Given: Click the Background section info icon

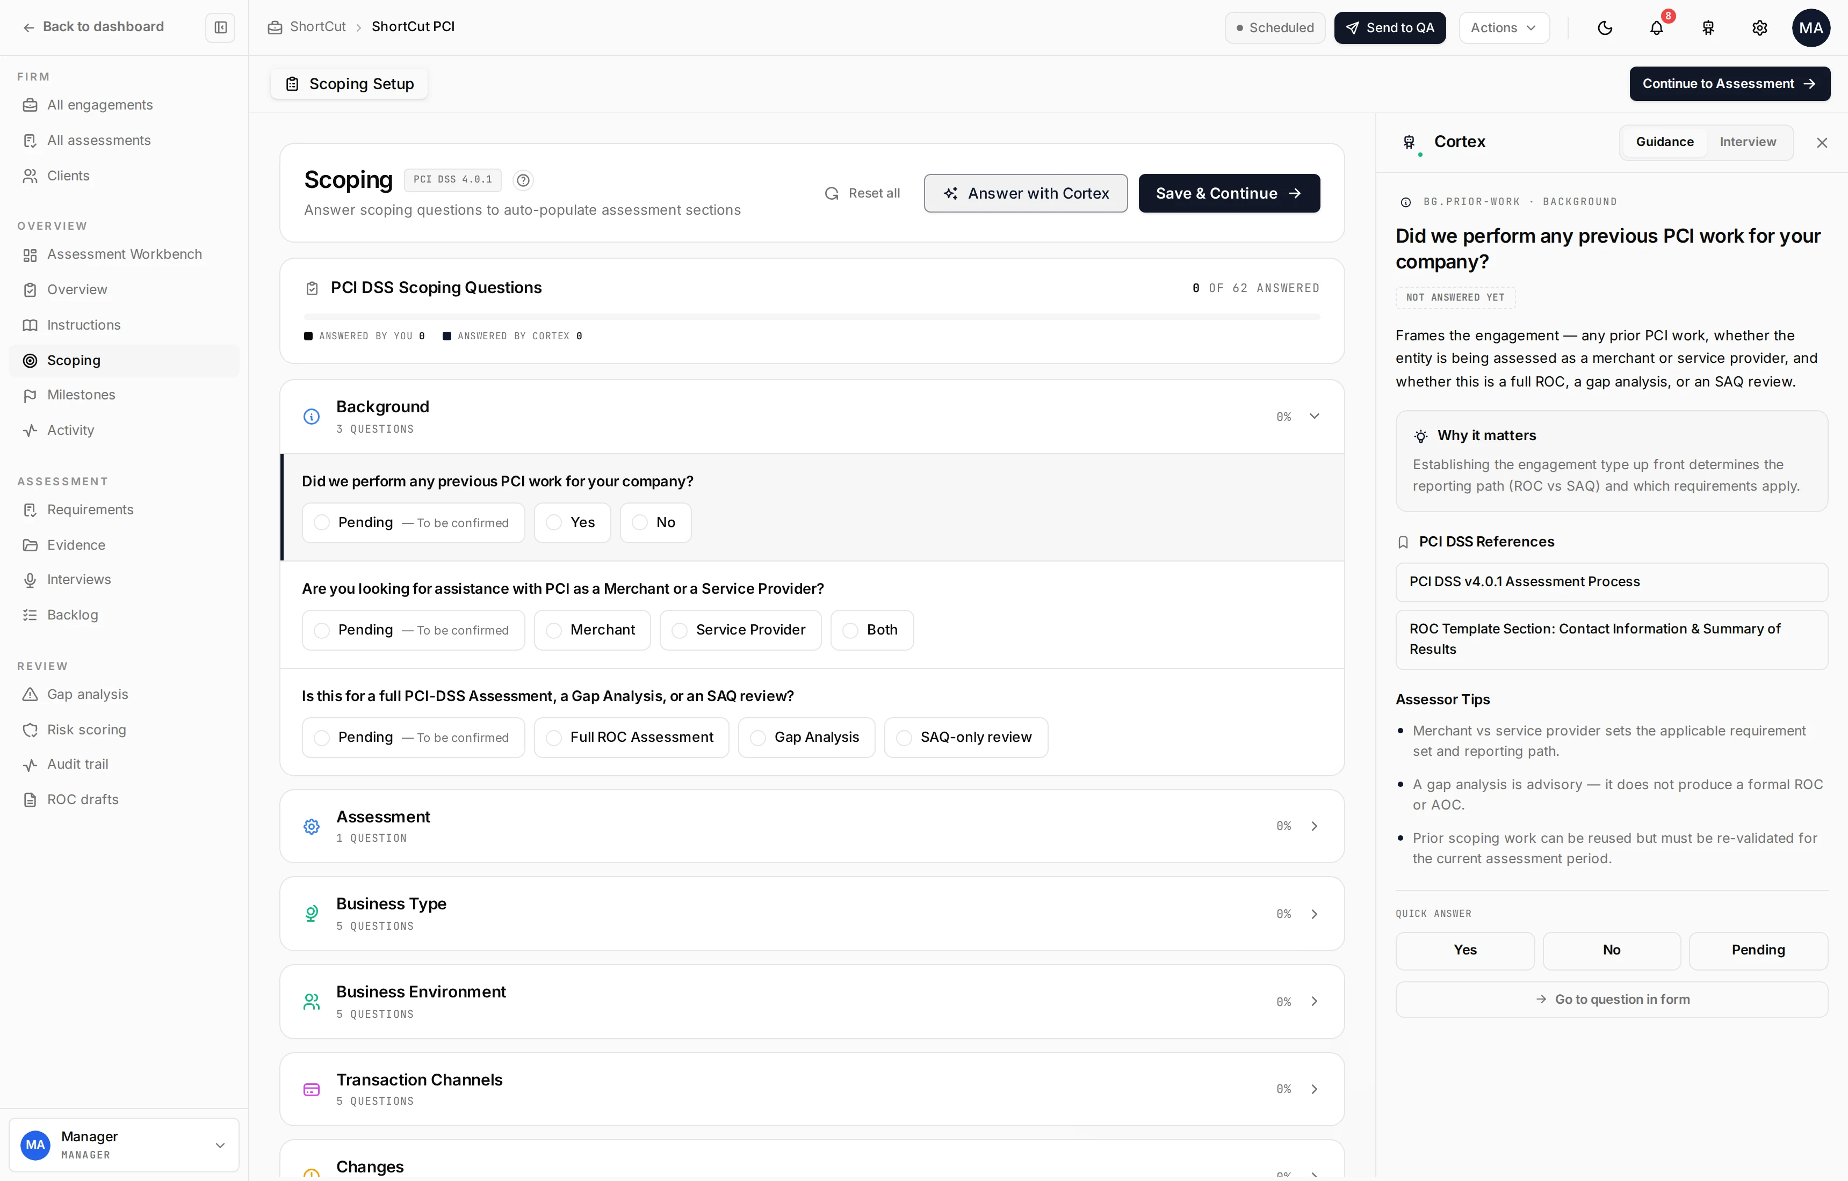Looking at the screenshot, I should (x=312, y=417).
